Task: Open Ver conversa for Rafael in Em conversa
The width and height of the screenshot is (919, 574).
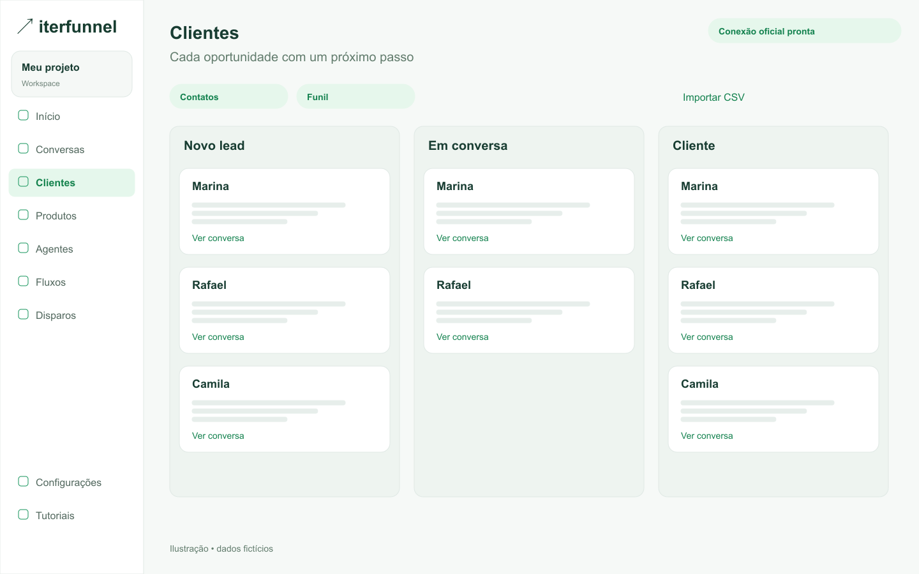Action: [463, 337]
